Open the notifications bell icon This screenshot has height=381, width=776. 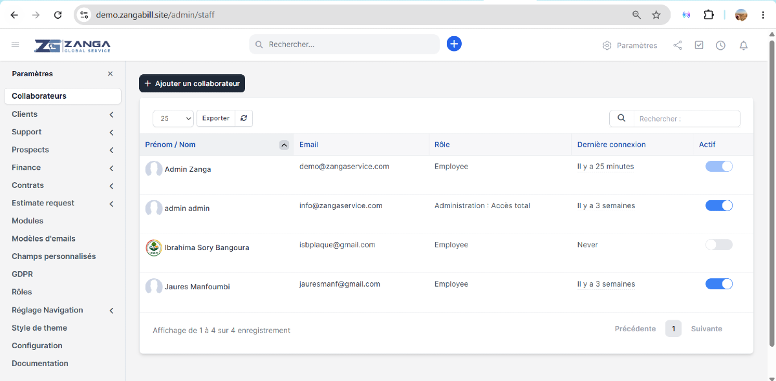744,45
